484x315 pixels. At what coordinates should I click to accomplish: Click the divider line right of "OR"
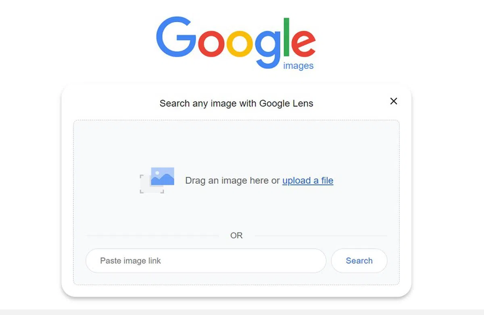(321, 236)
